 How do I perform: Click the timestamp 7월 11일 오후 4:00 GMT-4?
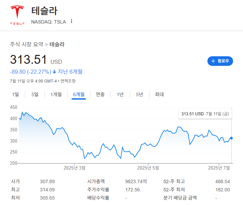(33, 81)
